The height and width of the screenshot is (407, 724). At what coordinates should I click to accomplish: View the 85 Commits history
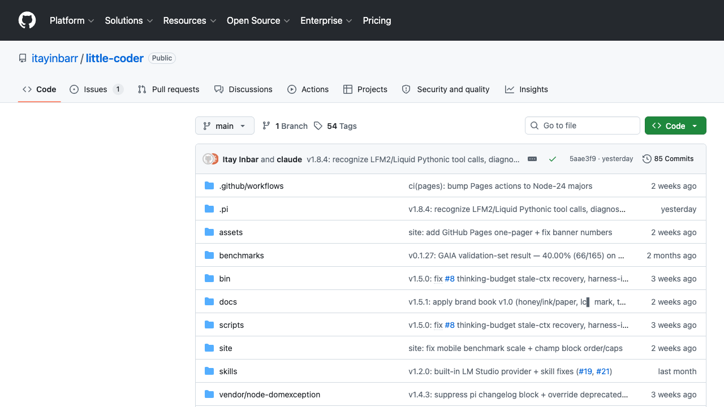click(x=668, y=159)
